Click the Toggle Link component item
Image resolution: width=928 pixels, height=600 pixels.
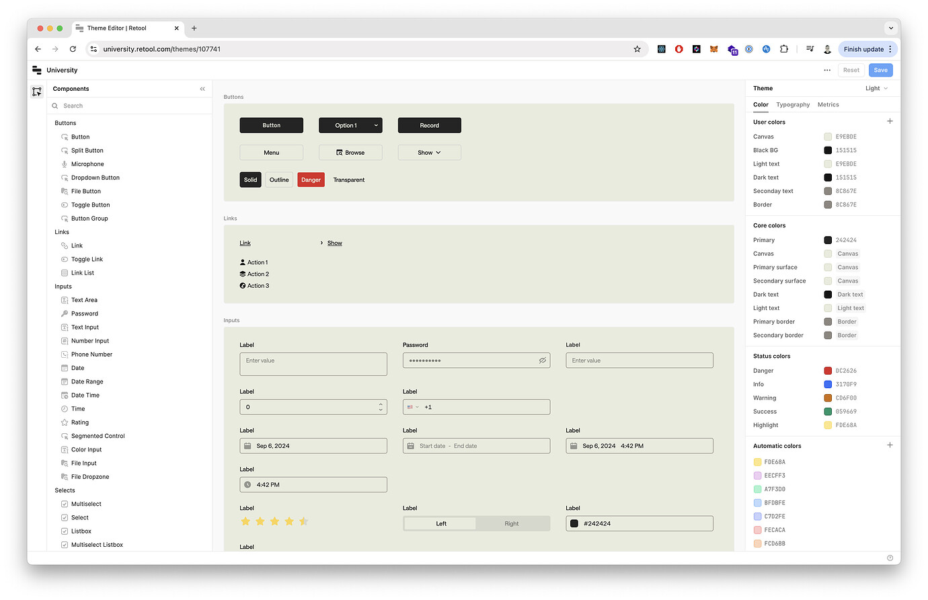pos(87,260)
